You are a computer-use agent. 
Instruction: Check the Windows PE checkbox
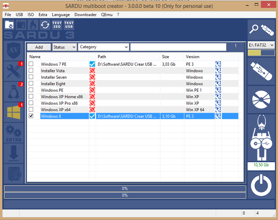click(31, 90)
